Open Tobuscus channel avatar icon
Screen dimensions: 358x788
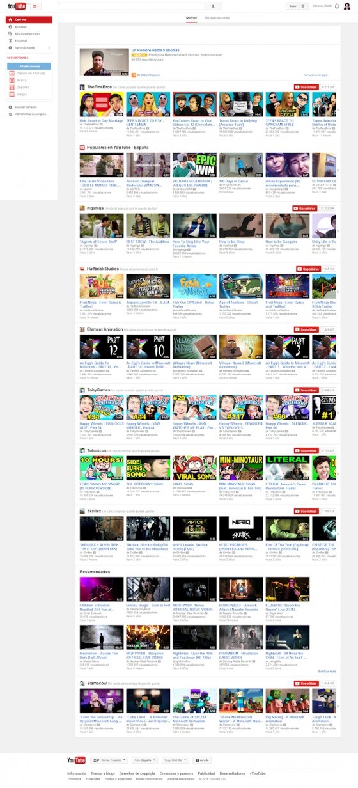tap(82, 450)
